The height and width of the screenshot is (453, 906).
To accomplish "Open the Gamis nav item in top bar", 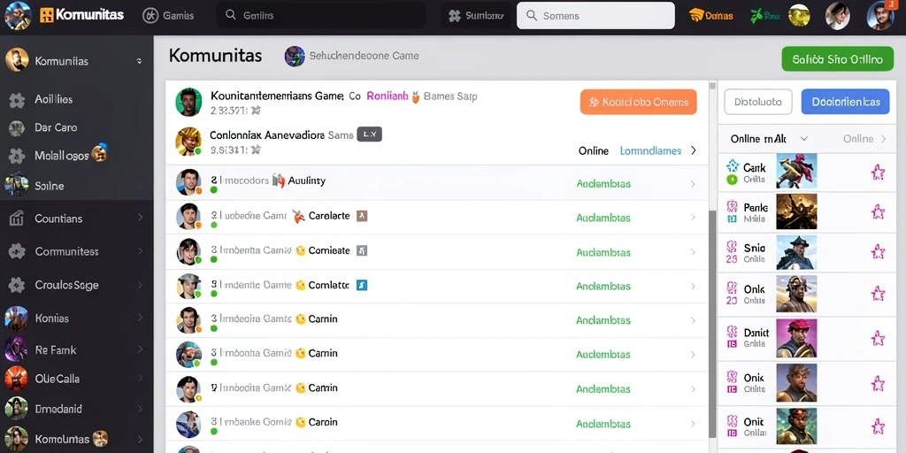I will 169,16.
